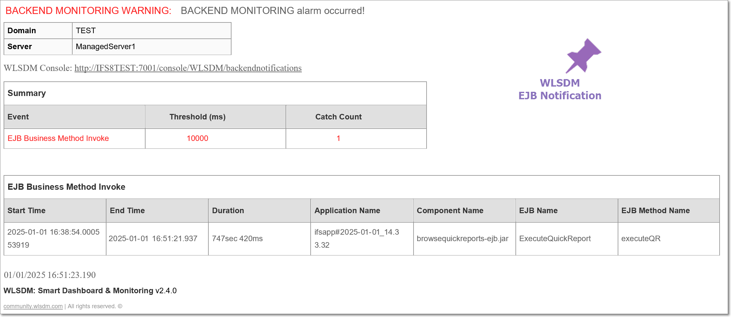Screen dimensions: 731x317
Task: Select the red 'EJB Business Method Invoke' event cell
Action: 74,138
